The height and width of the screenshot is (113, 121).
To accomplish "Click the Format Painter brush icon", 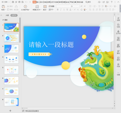I will pos(16,7).
